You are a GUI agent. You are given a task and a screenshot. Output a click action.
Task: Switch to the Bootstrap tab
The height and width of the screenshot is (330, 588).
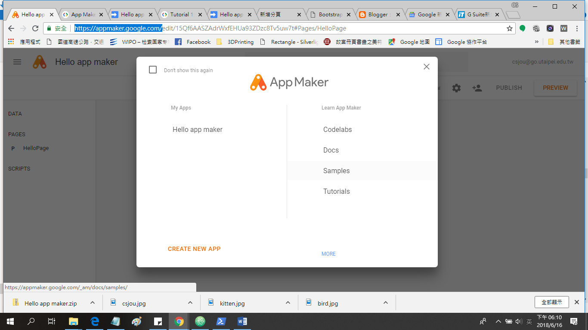point(330,14)
